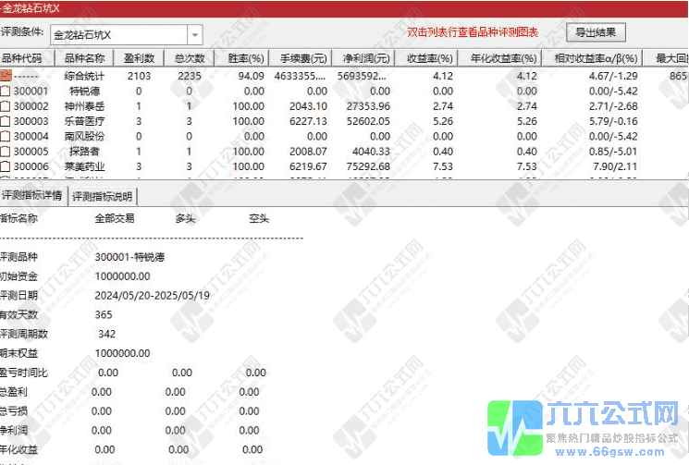Switch to the 评测指标详情 tab
Viewport: 689px width, 465px height.
point(33,196)
